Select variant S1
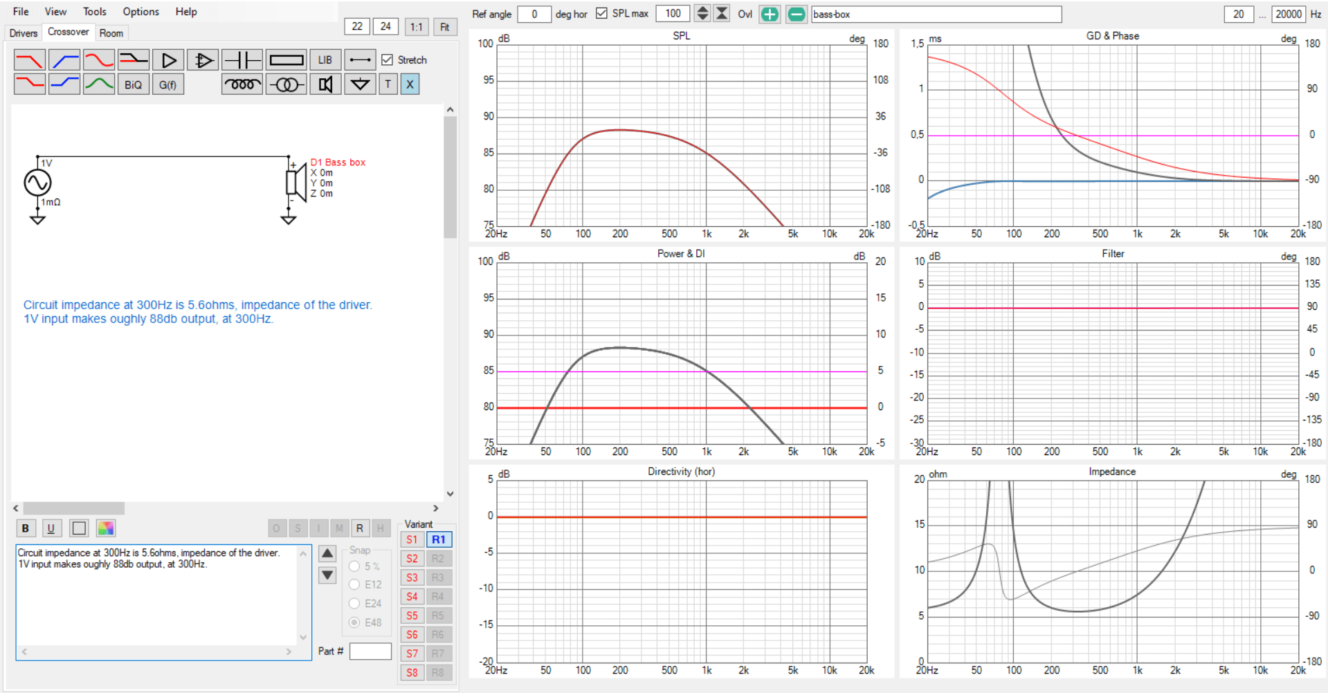This screenshot has height=693, width=1328. coord(412,539)
